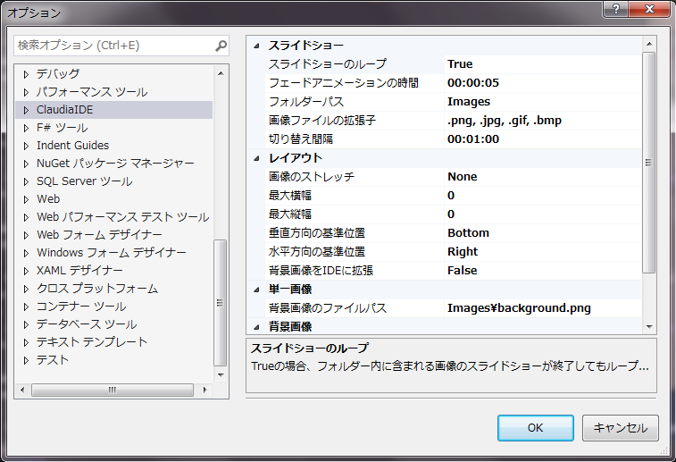Viewport: 676px width, 462px height.
Task: Collapse the レイアウト property category
Action: point(256,158)
